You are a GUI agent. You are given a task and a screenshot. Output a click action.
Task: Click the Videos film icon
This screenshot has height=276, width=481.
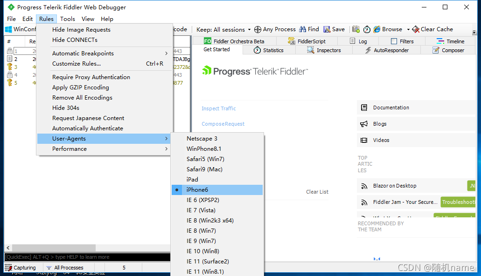(364, 140)
